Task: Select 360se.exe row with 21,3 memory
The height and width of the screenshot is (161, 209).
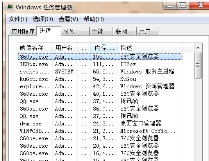Action: coord(100,138)
